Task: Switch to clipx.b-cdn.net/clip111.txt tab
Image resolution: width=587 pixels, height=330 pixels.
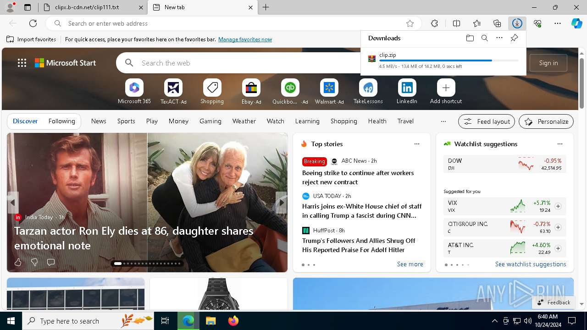Action: click(x=93, y=7)
